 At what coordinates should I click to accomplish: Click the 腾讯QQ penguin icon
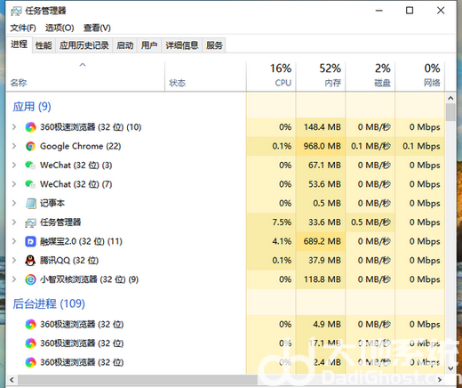(x=30, y=261)
